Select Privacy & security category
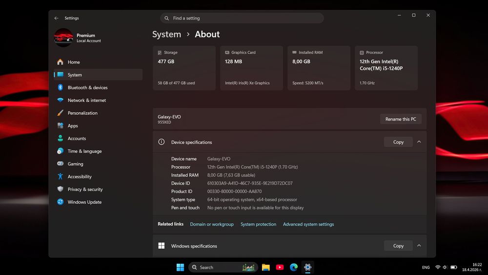 98,190
